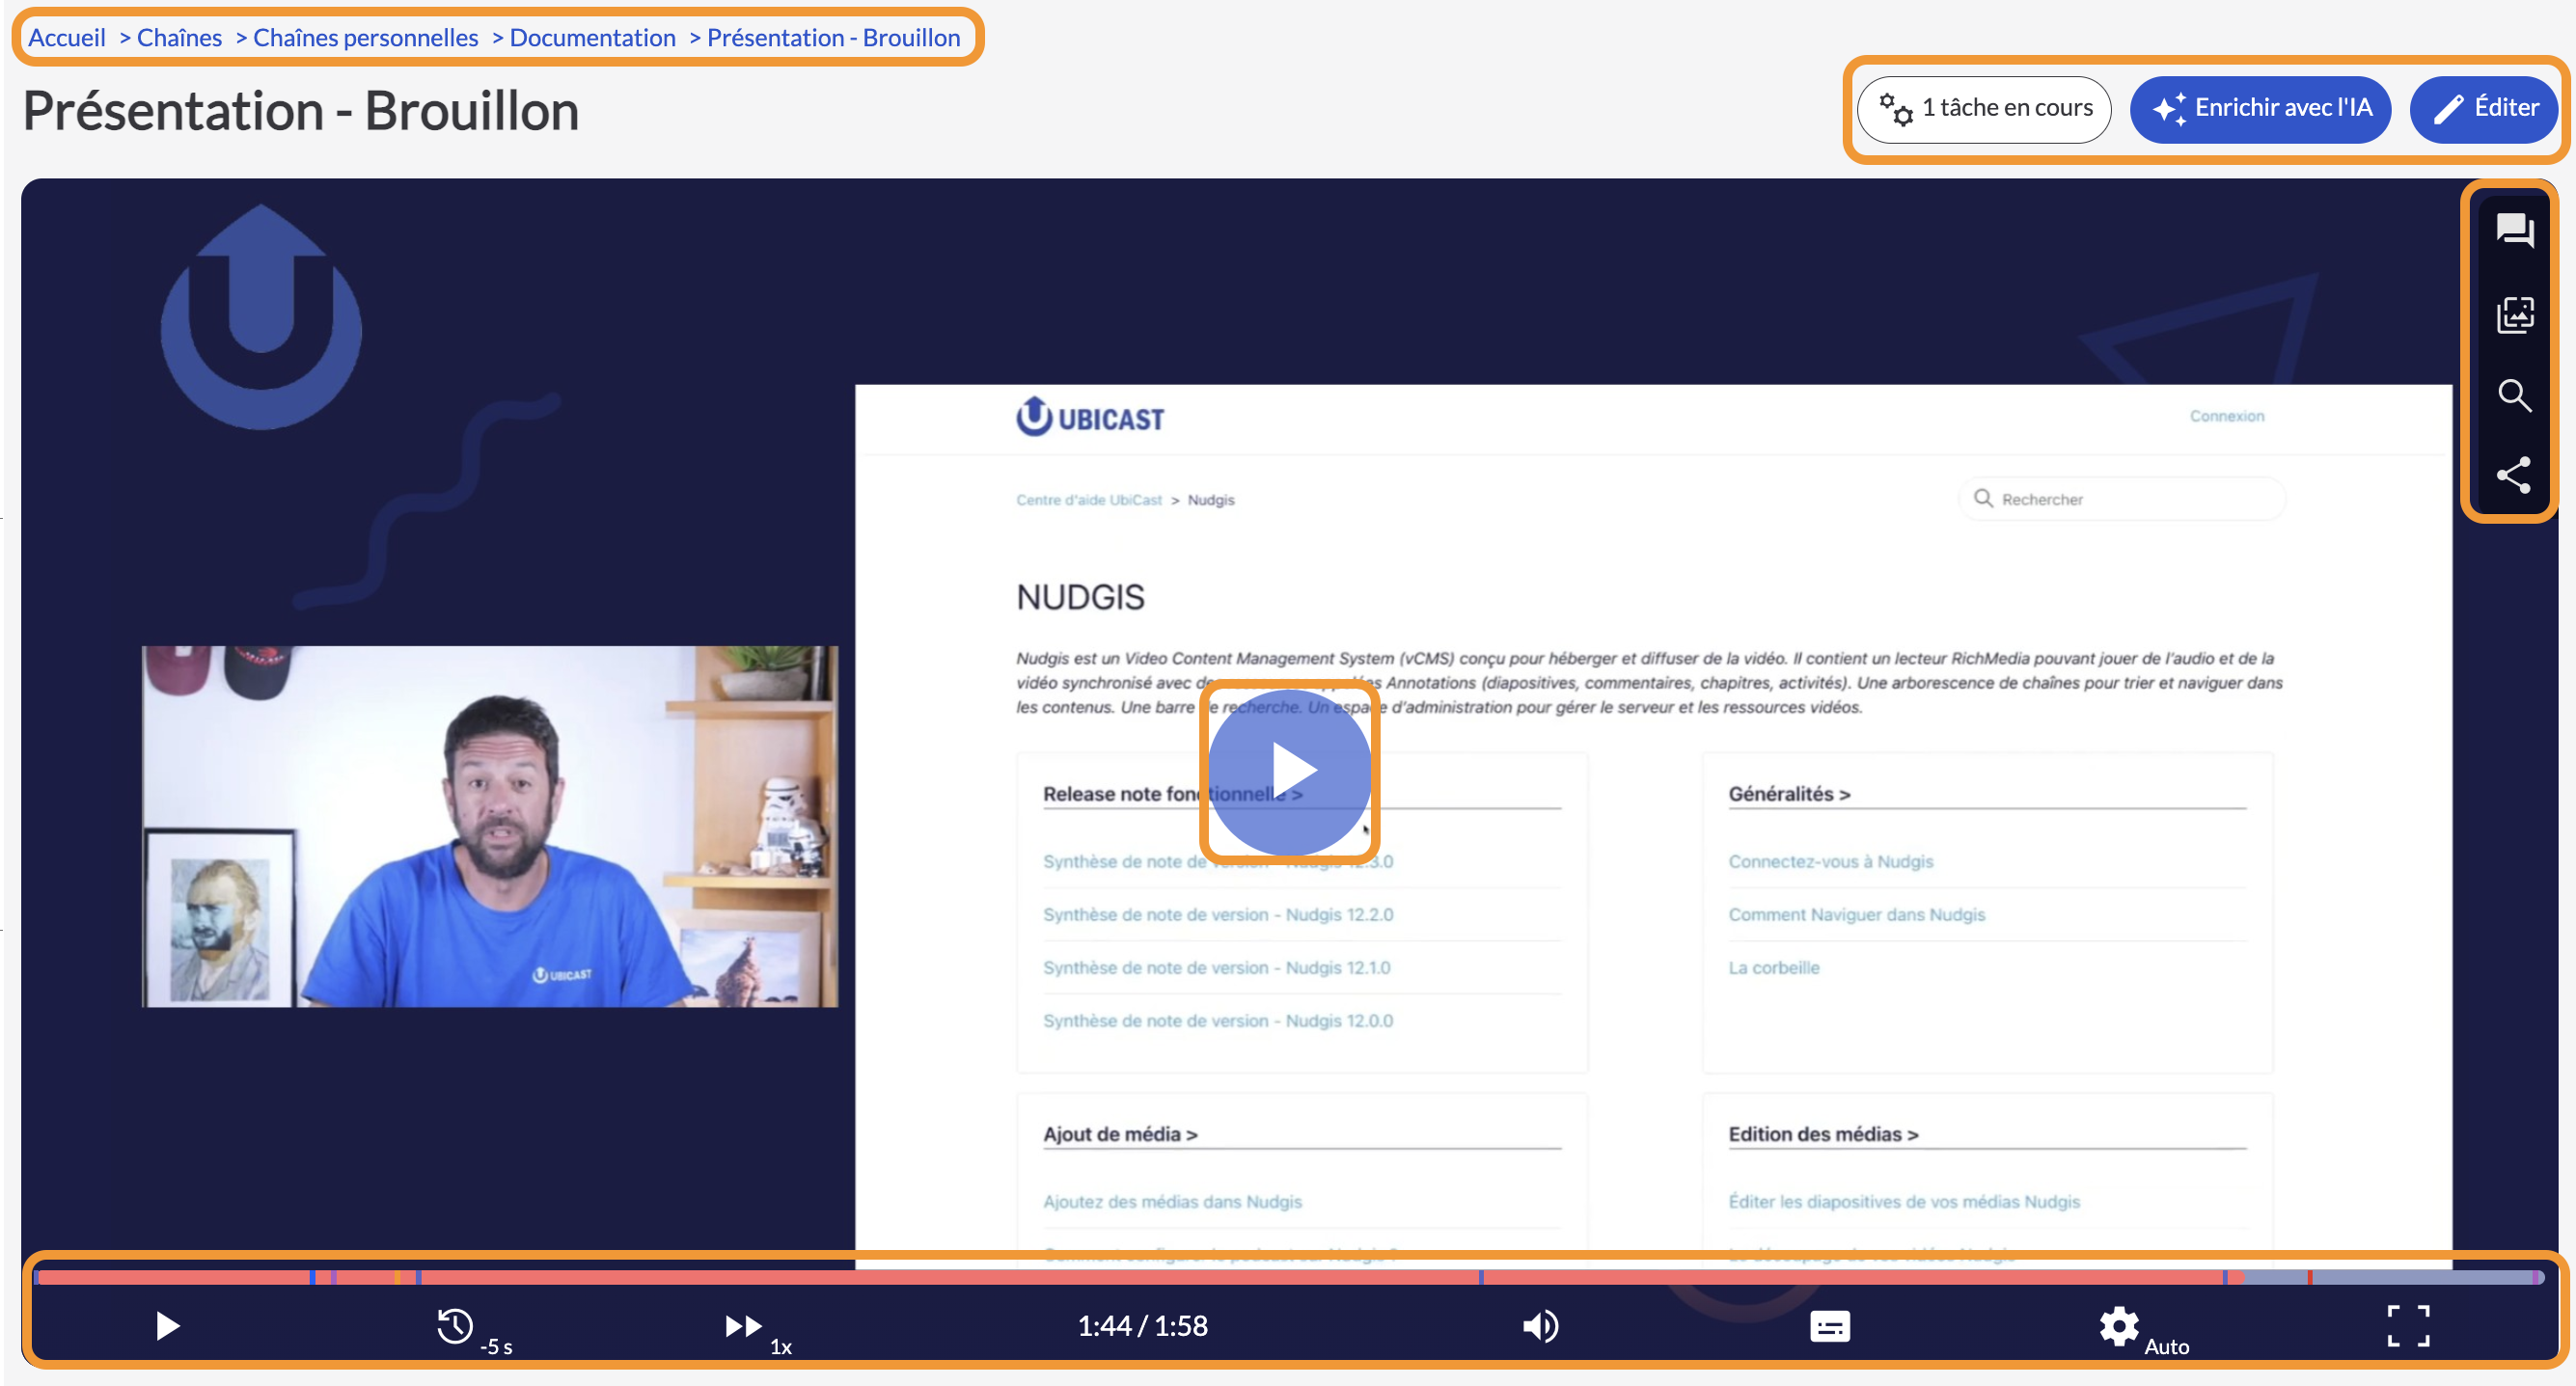Click the blue marker at timeline middle
The width and height of the screenshot is (2576, 1386).
1481,1277
